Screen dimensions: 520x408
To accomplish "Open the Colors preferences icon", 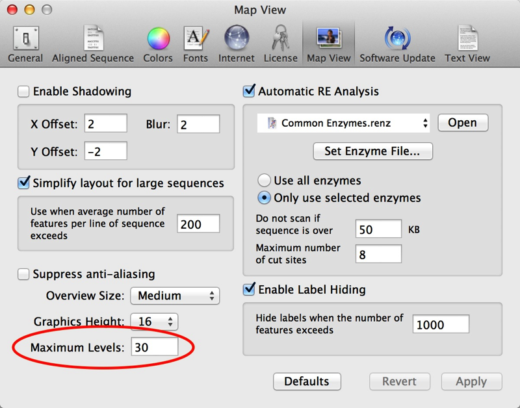I will tap(158, 43).
